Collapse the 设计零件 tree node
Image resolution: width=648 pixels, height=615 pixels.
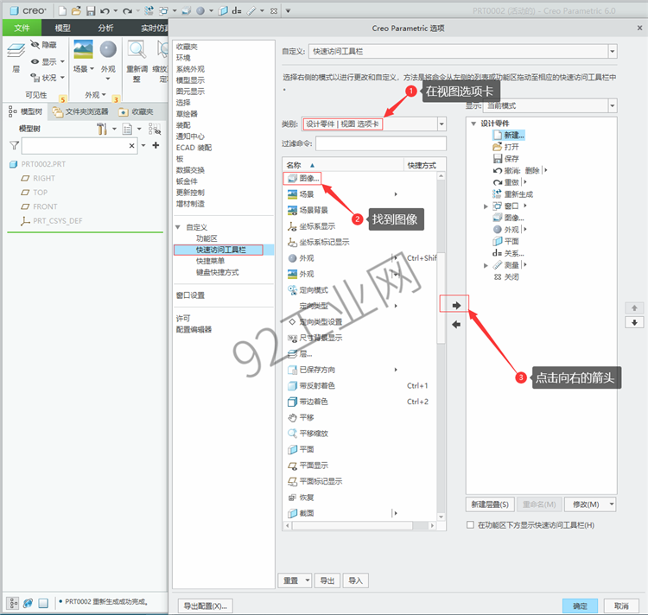[473, 124]
